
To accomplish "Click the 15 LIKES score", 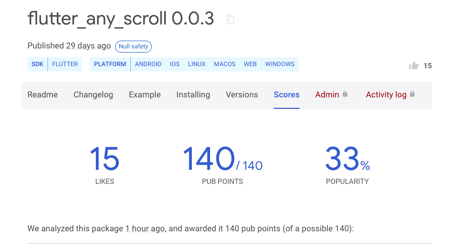I will coord(105,165).
